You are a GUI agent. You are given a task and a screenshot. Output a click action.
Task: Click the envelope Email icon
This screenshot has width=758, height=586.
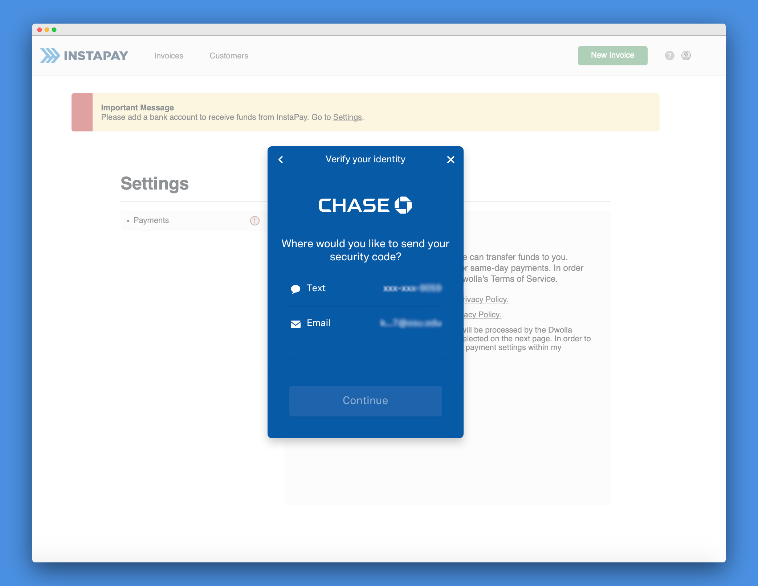tap(296, 324)
